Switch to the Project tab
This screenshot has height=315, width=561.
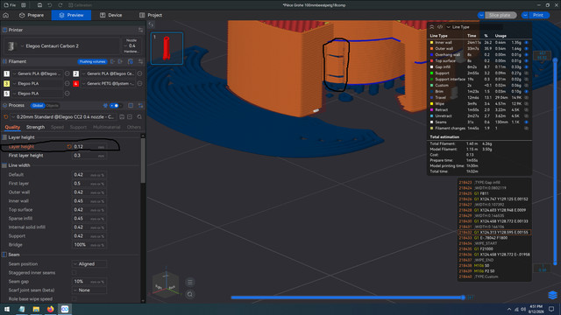tap(151, 15)
